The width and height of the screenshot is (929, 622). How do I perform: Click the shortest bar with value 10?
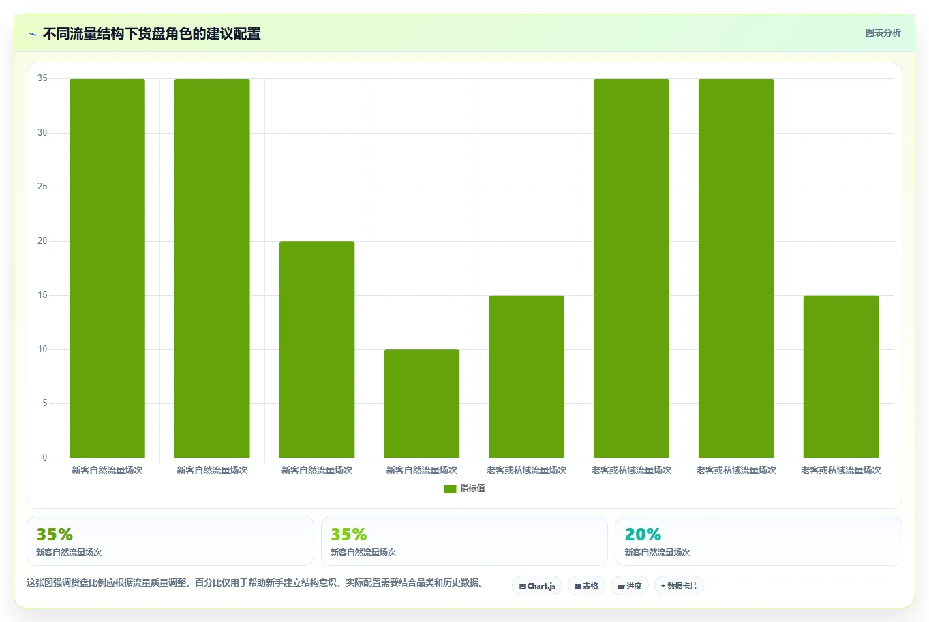click(x=422, y=403)
